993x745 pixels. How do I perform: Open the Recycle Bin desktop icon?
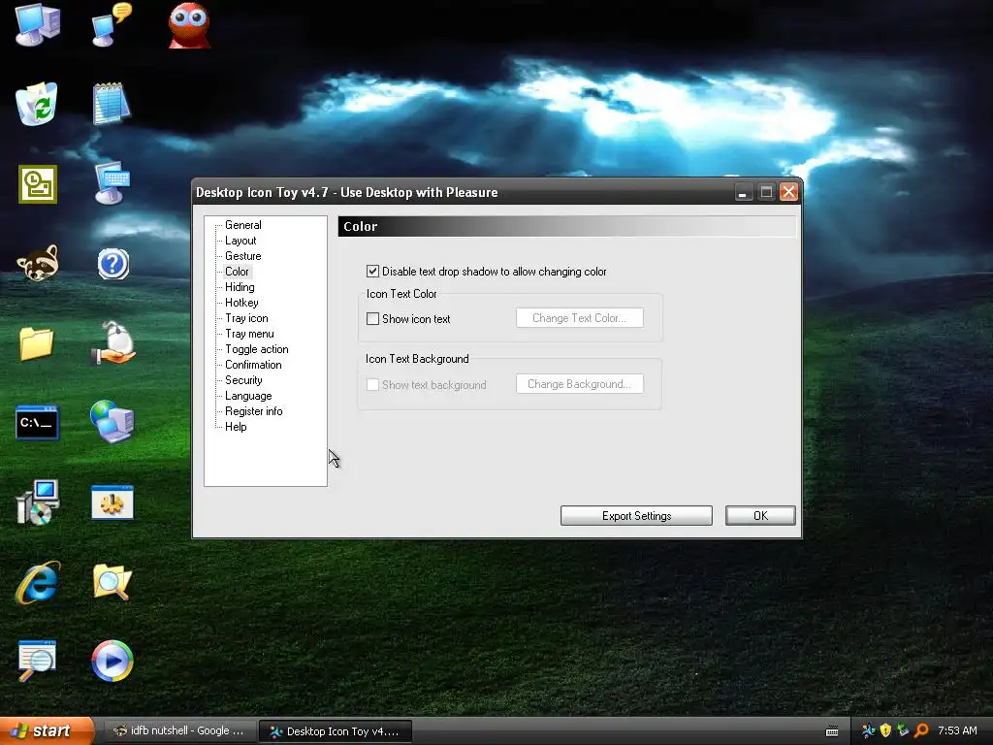pyautogui.click(x=37, y=103)
